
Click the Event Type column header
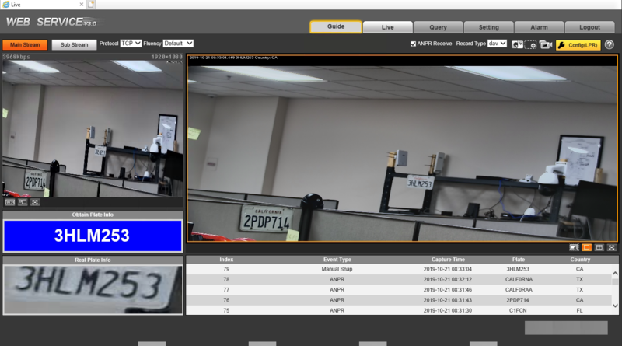[337, 260]
